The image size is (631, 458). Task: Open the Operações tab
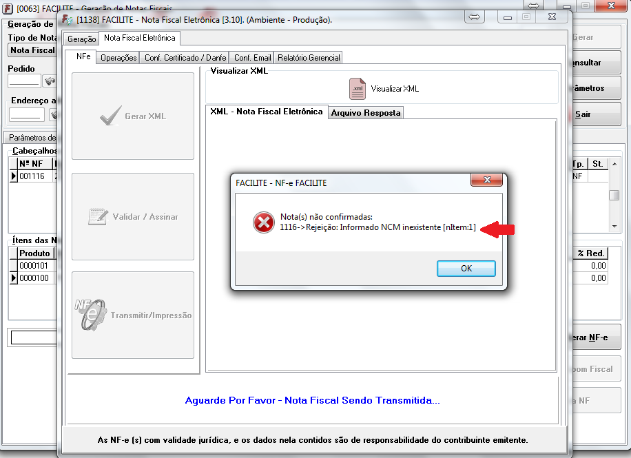point(118,58)
